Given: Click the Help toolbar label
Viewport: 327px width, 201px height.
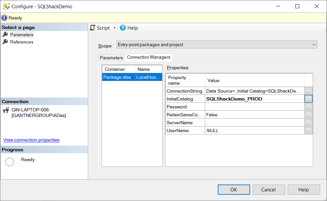Looking at the screenshot, I should click(x=133, y=28).
